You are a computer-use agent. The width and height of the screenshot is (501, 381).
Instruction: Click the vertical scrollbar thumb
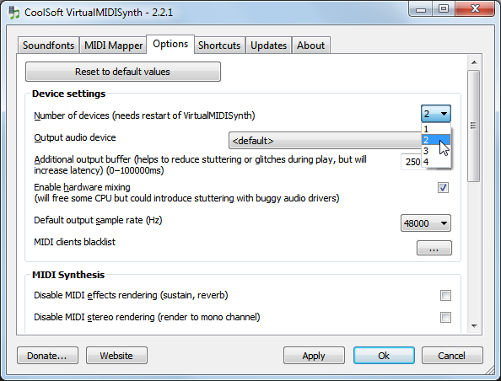(474, 126)
